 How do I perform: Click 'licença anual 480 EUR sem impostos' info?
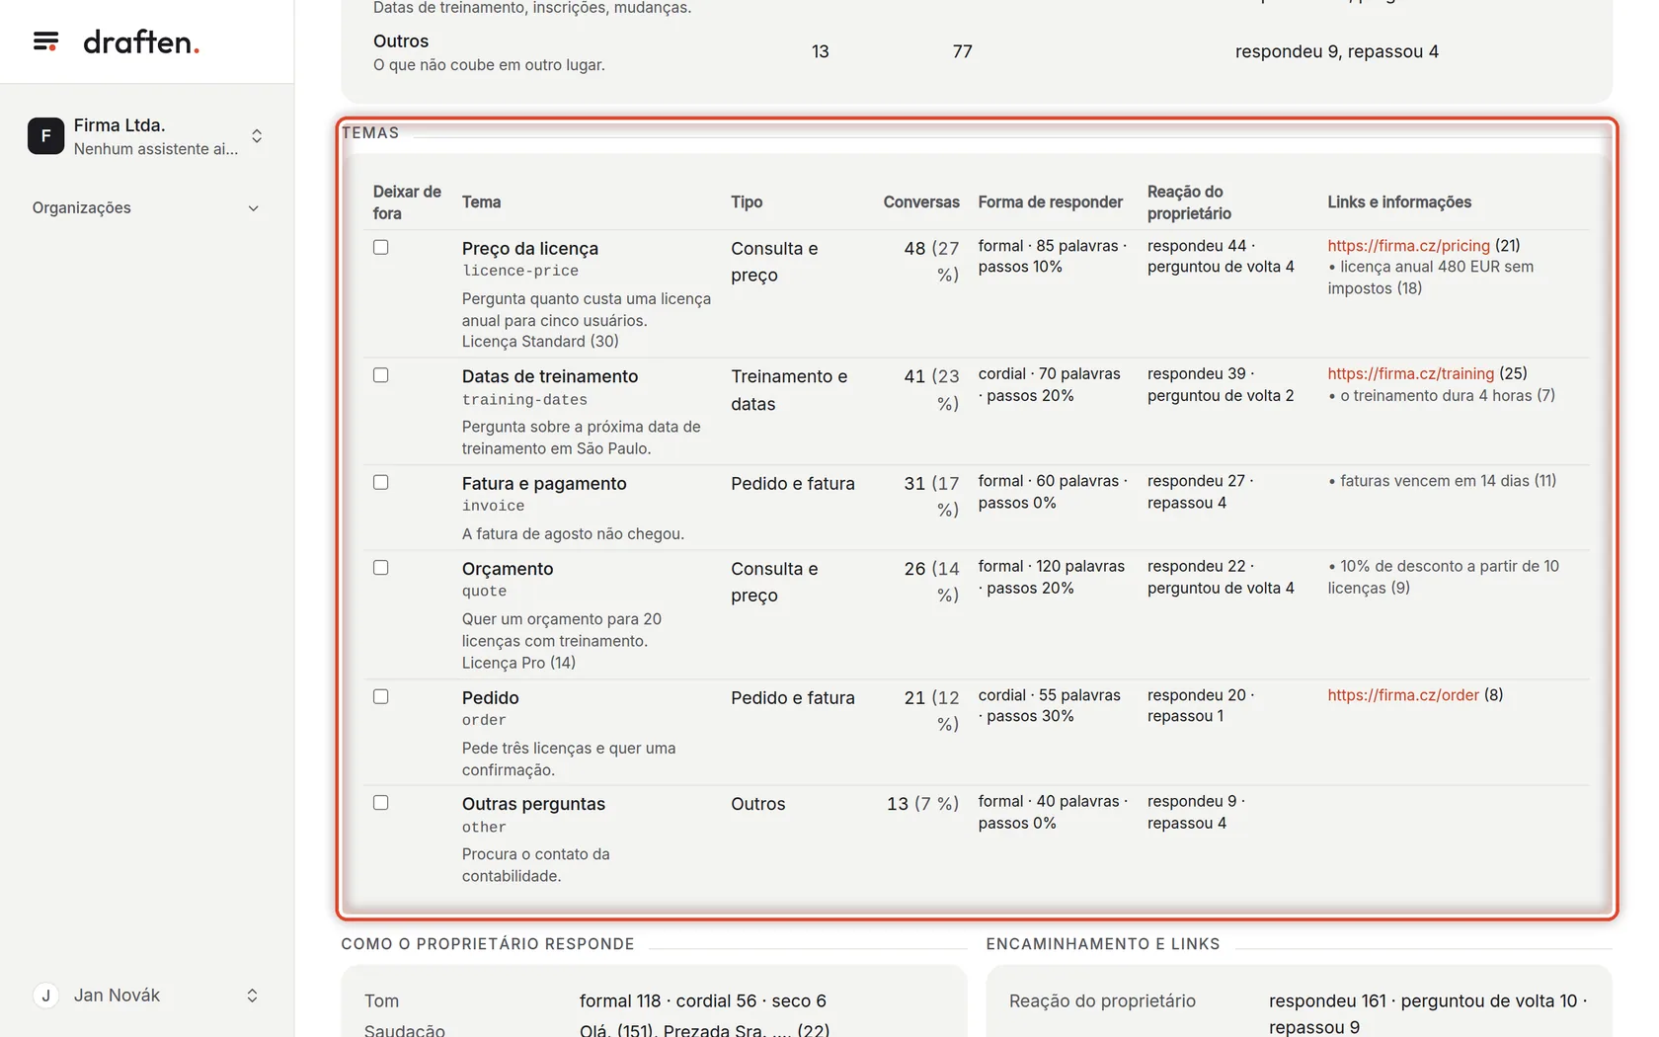1431,278
